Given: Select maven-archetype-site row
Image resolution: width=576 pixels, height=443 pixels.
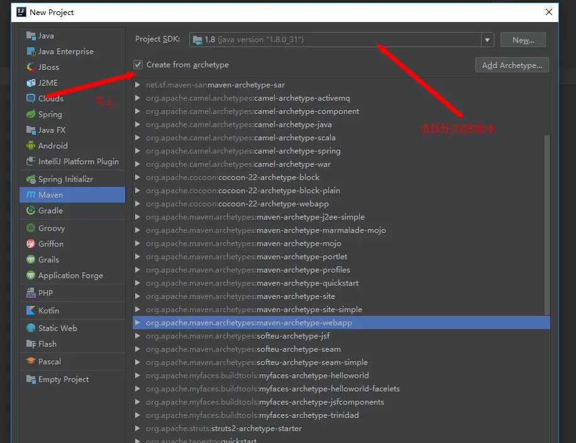Looking at the screenshot, I should (x=341, y=296).
